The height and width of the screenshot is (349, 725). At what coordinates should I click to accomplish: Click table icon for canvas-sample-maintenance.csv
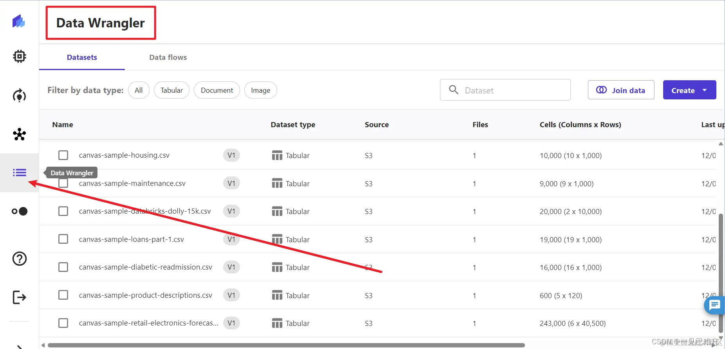[277, 183]
